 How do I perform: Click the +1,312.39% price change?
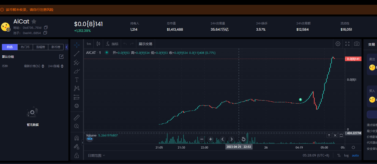click(82, 31)
